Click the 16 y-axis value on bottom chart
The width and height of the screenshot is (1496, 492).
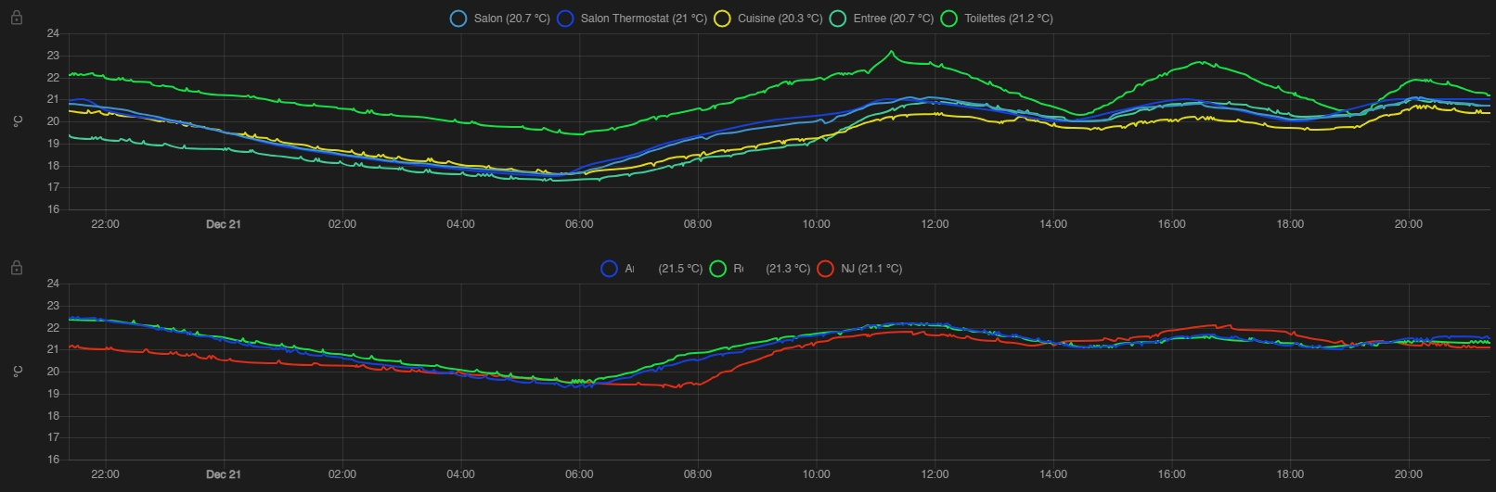click(53, 460)
